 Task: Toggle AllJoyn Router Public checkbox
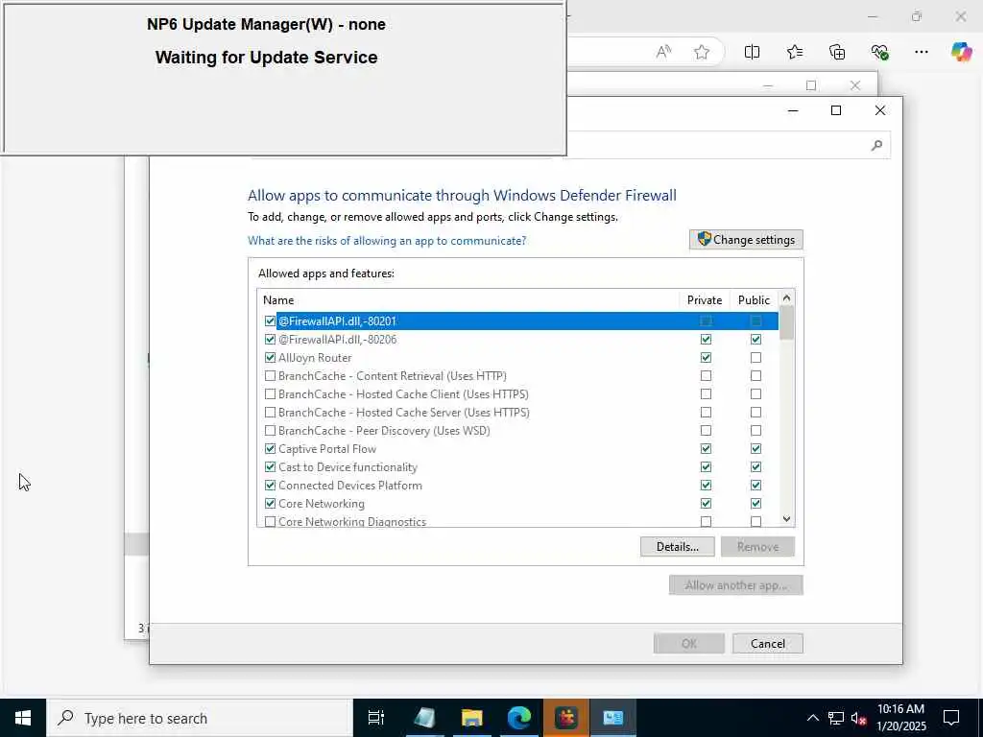coord(756,357)
